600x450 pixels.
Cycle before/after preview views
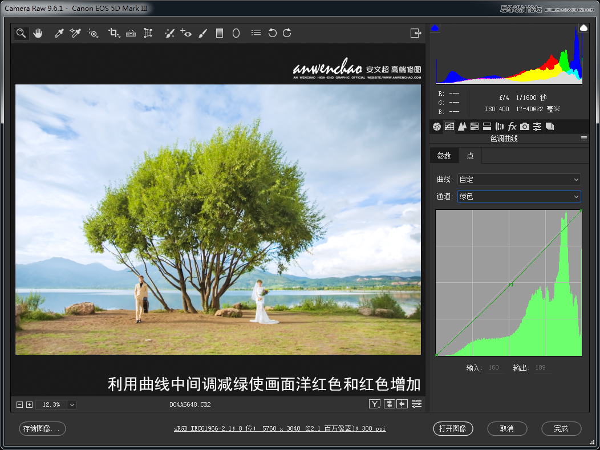pyautogui.click(x=375, y=404)
